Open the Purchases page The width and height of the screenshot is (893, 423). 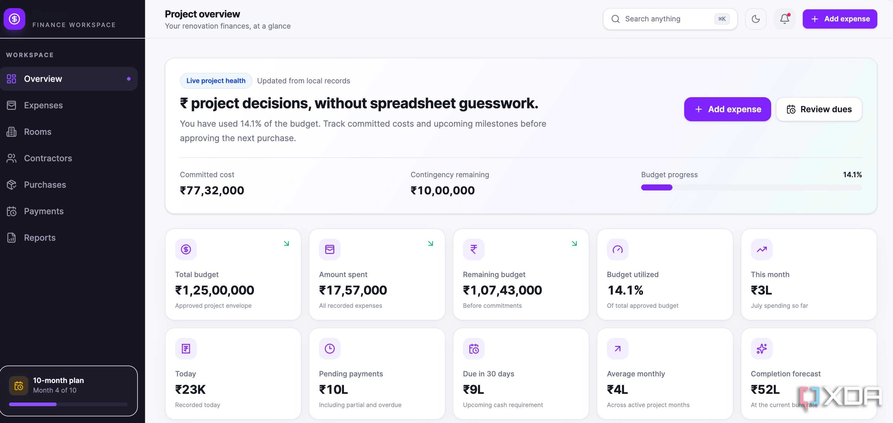tap(69, 185)
